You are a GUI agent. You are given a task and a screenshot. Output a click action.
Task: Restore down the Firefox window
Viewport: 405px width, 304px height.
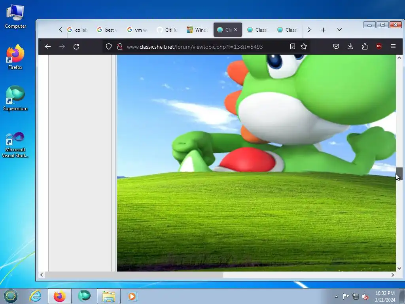pyautogui.click(x=382, y=25)
